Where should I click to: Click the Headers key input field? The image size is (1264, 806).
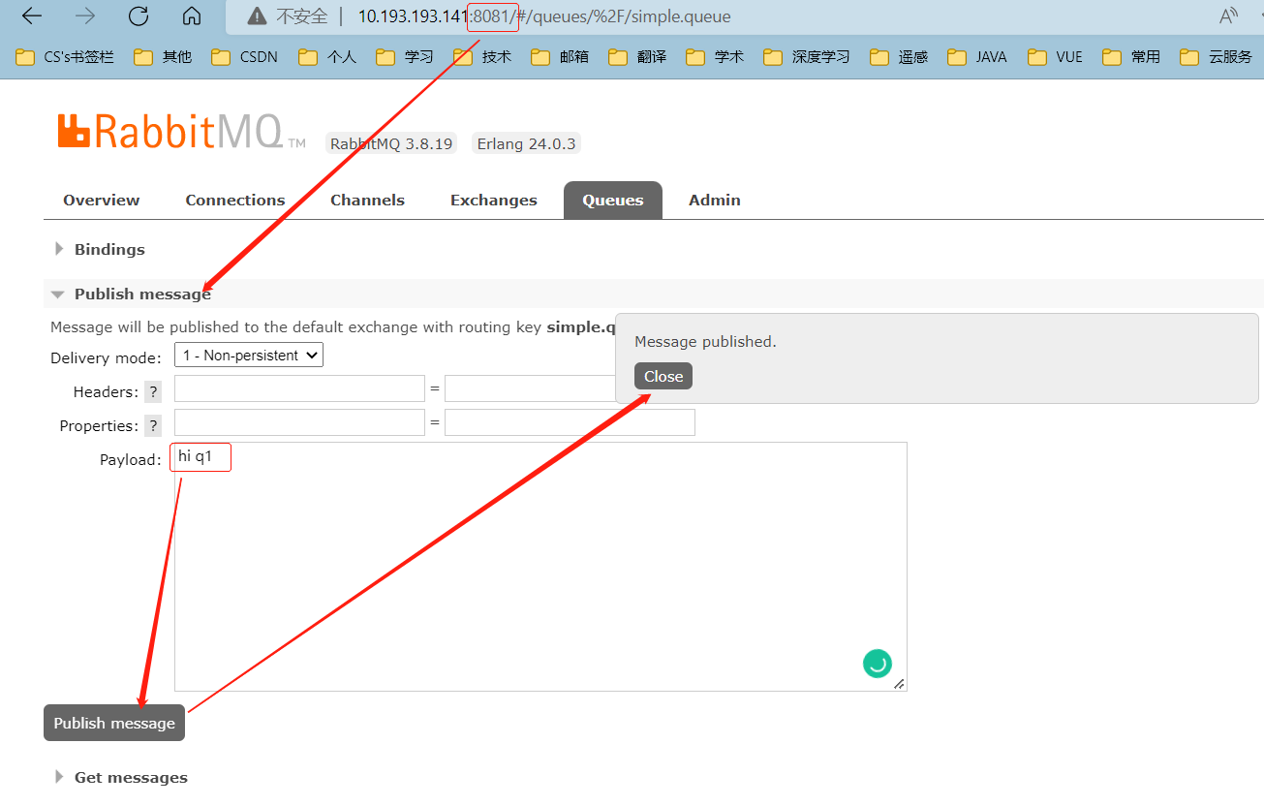click(x=299, y=388)
